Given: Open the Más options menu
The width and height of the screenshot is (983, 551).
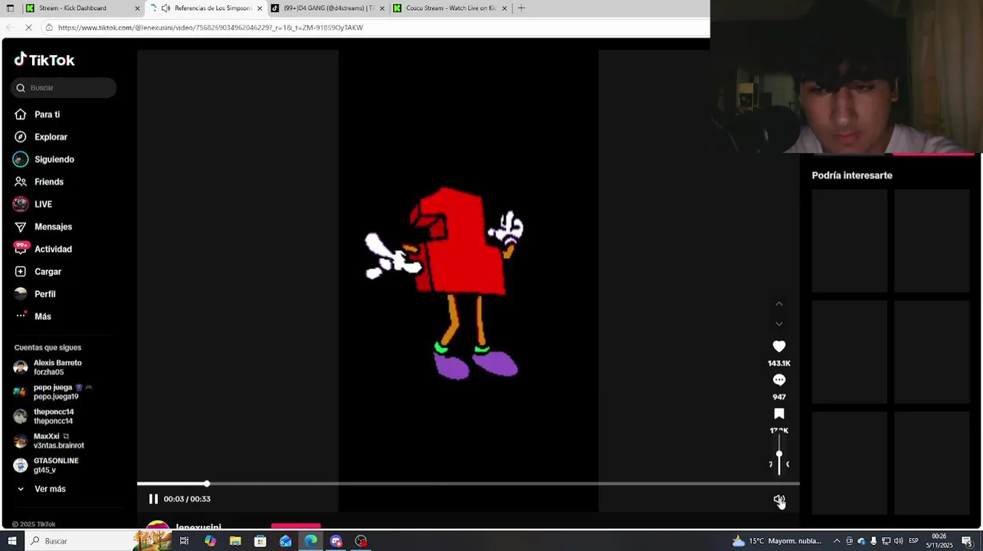Looking at the screenshot, I should 42,316.
